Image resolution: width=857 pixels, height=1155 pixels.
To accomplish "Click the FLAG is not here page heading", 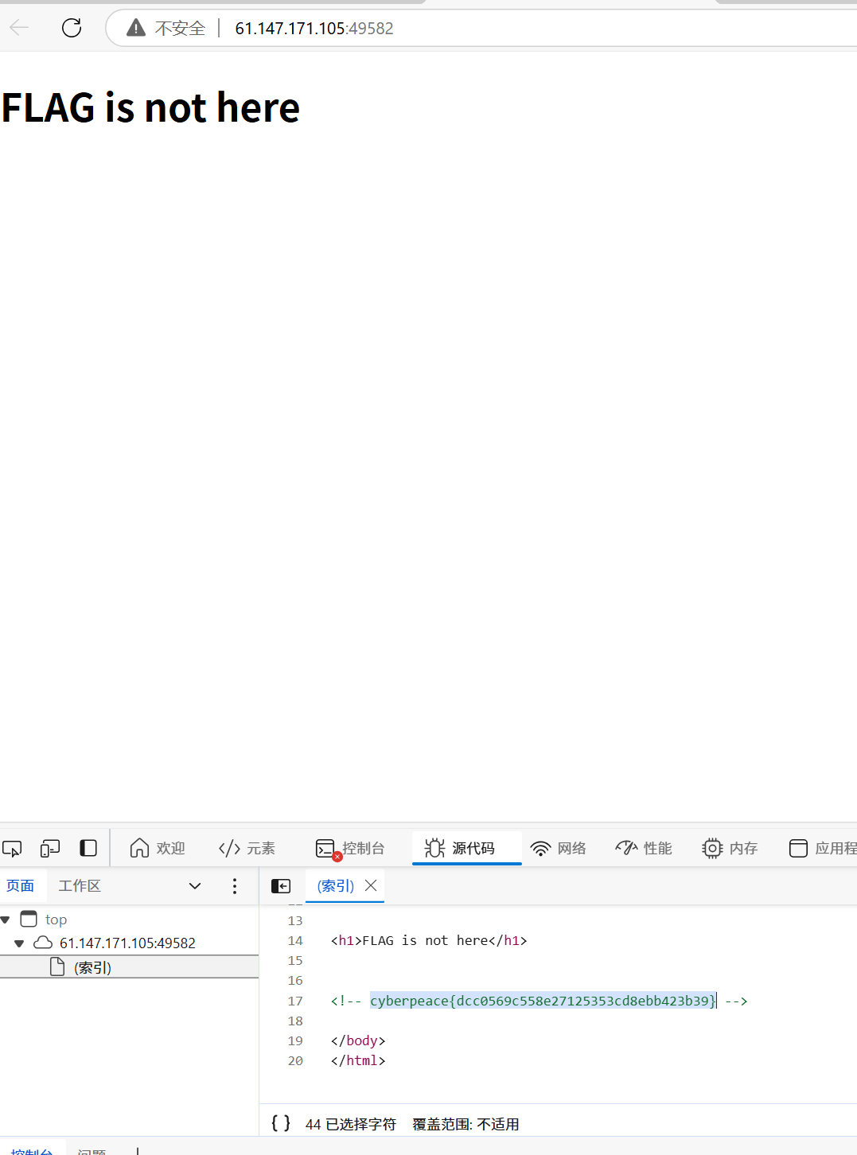I will point(151,107).
